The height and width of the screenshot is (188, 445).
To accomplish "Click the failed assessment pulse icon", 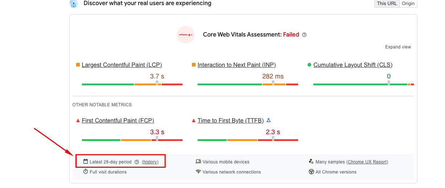I will coord(186,35).
